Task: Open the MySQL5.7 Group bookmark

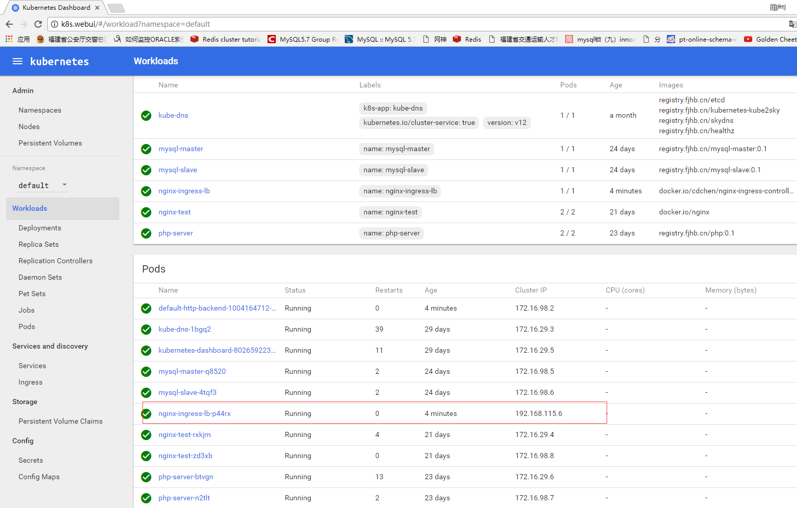Action: tap(303, 39)
